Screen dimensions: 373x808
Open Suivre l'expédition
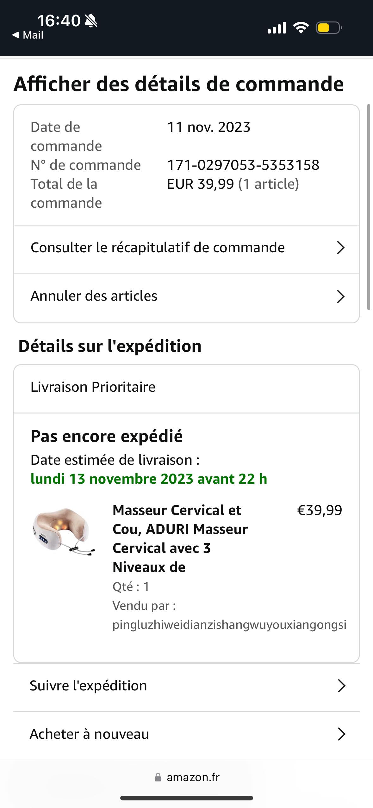(x=88, y=686)
